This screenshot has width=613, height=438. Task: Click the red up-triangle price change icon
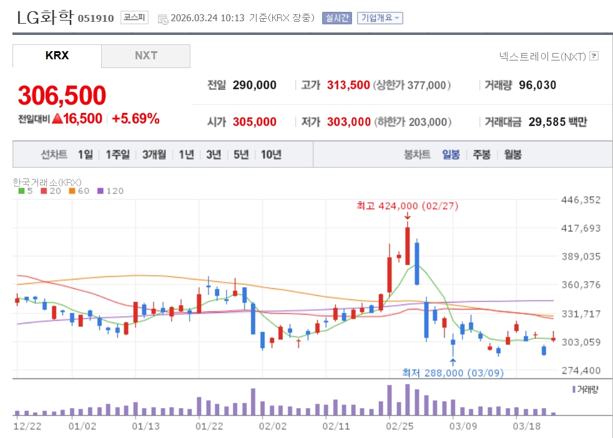click(x=57, y=118)
